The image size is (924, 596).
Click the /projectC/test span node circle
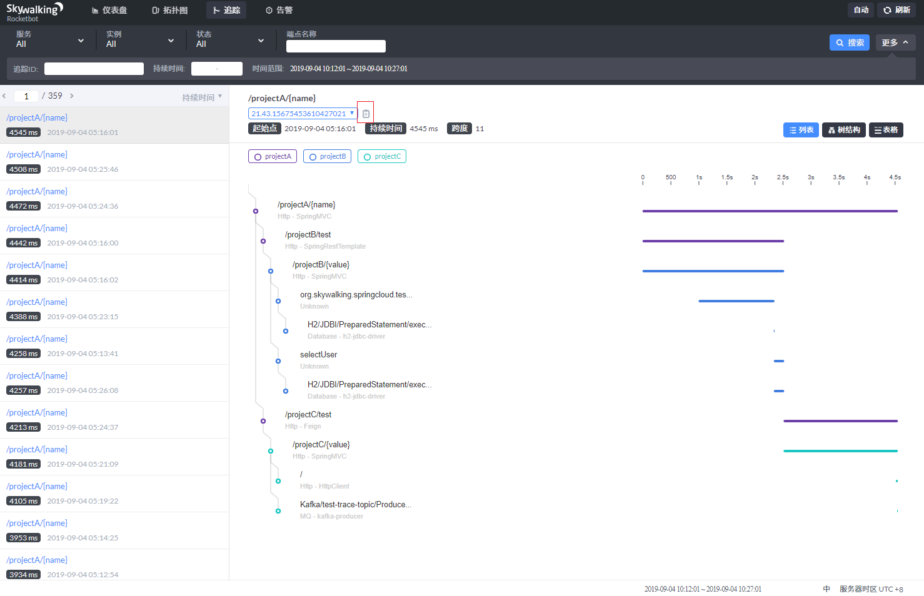263,421
